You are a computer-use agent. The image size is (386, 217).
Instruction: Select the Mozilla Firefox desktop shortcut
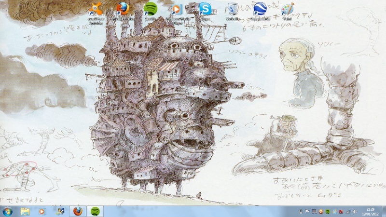pos(123,11)
